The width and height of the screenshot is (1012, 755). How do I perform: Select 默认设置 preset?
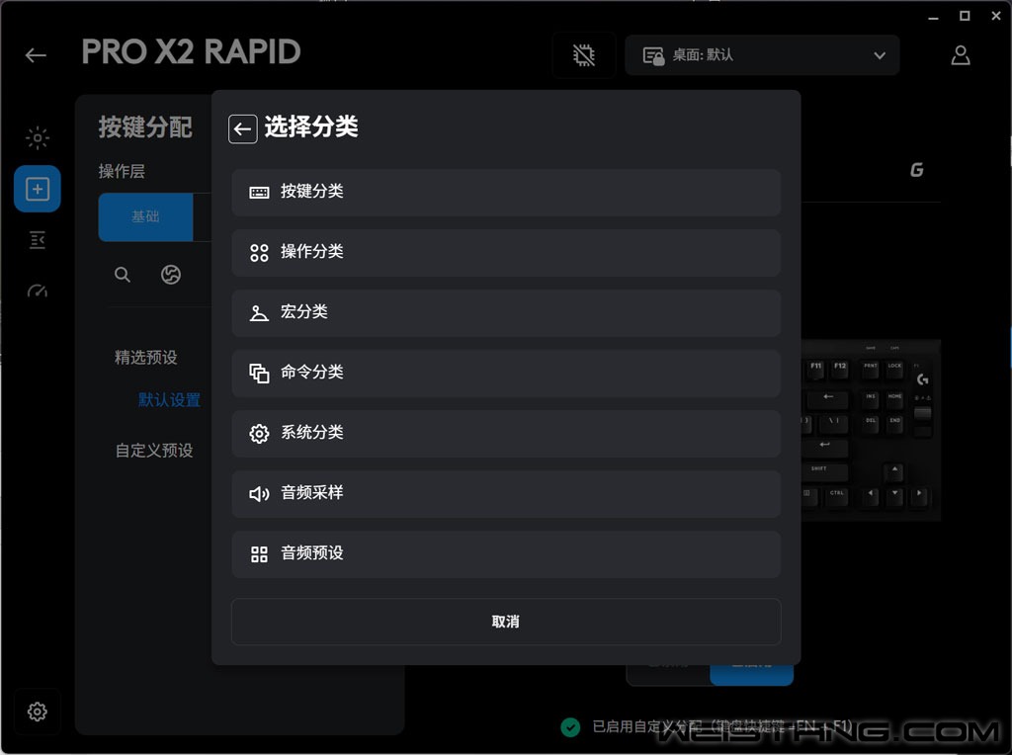tap(169, 400)
